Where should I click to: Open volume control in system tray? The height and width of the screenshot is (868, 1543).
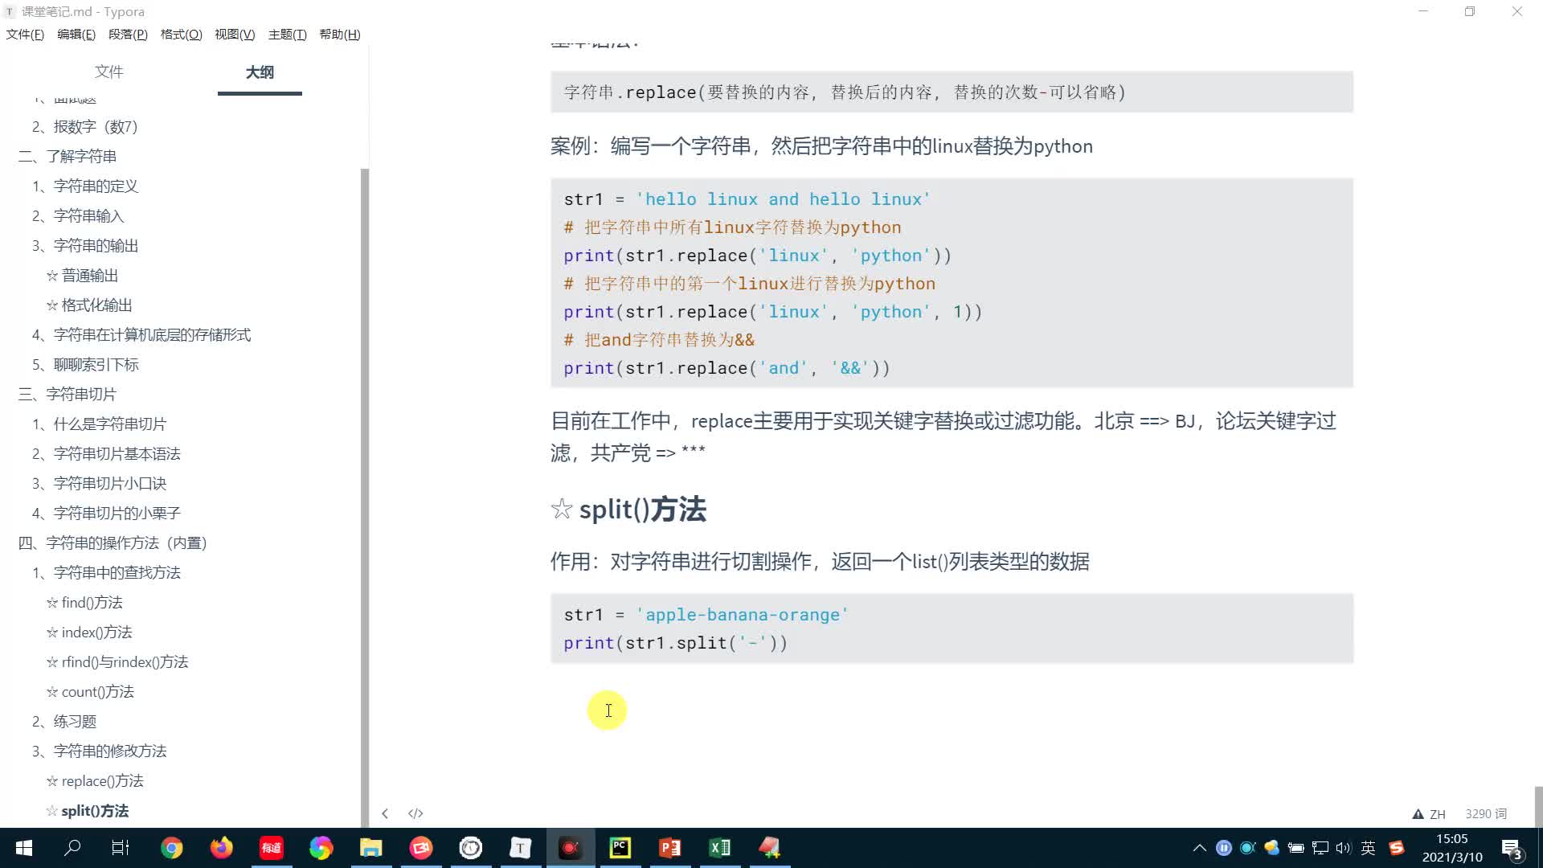[1344, 848]
